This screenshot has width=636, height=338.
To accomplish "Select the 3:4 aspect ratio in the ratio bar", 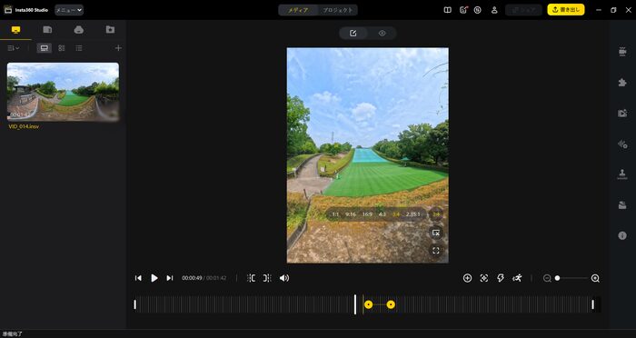I will [x=396, y=214].
